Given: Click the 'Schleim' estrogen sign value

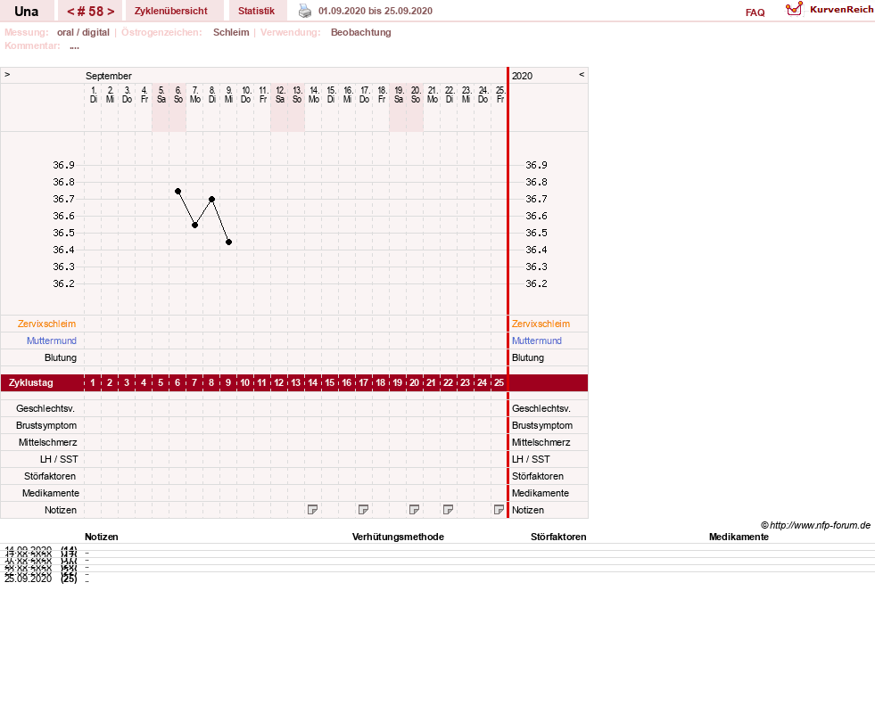Looking at the screenshot, I should [231, 32].
